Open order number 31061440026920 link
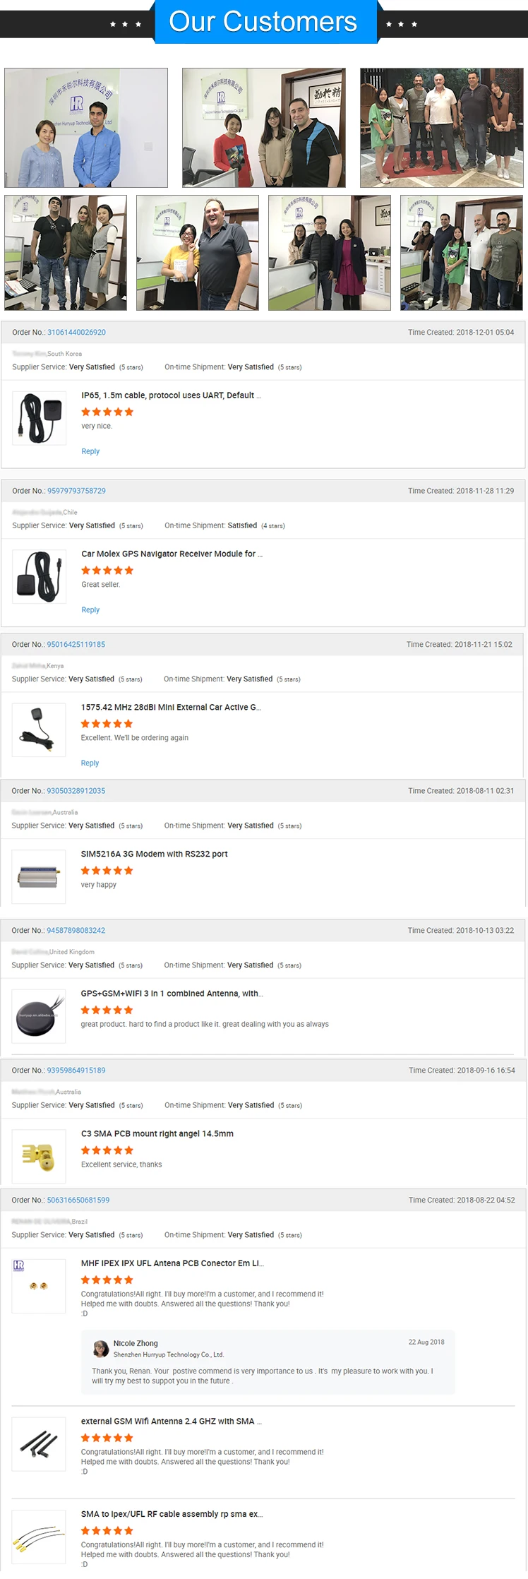 pyautogui.click(x=76, y=333)
